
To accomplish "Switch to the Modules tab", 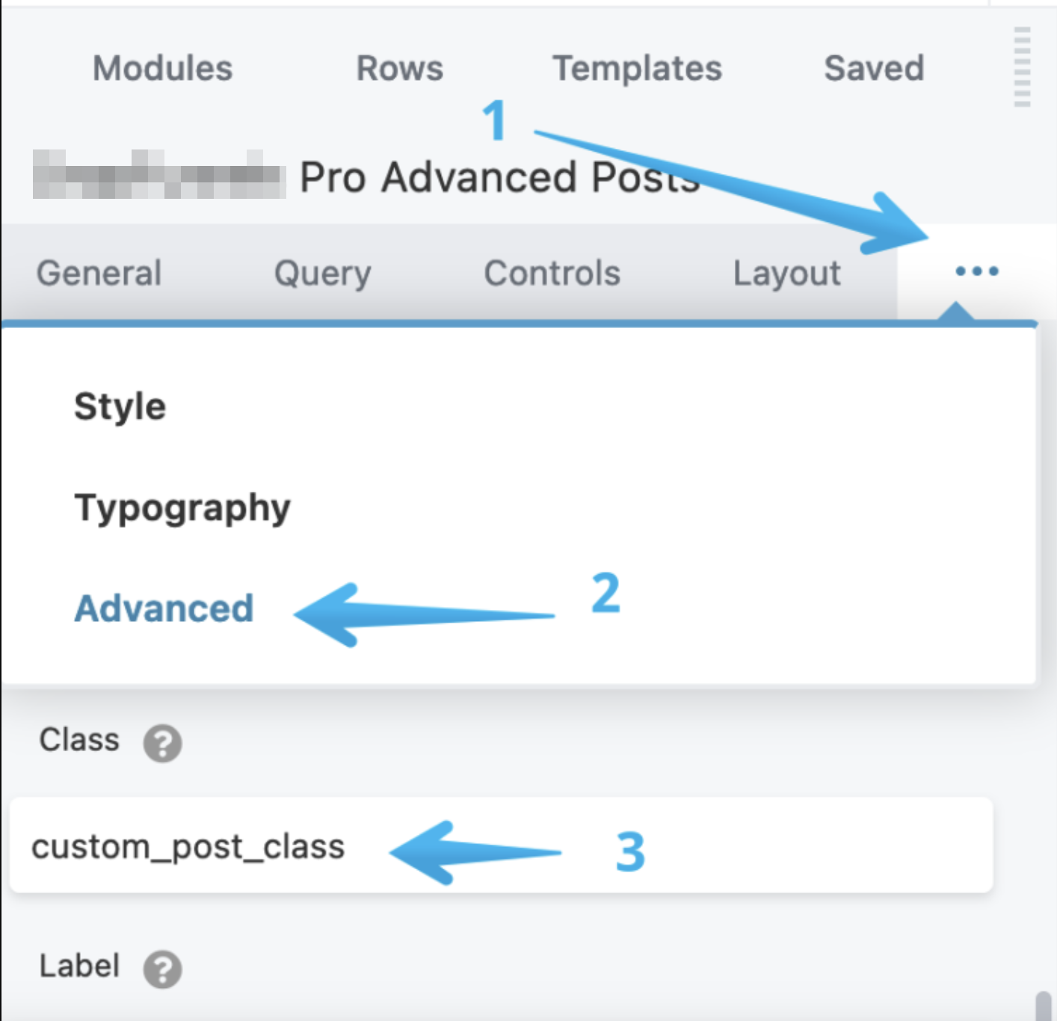I will point(162,68).
